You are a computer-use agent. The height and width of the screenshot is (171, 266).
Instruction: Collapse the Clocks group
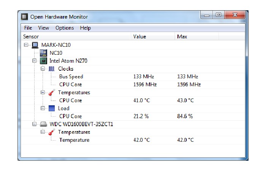coord(43,68)
